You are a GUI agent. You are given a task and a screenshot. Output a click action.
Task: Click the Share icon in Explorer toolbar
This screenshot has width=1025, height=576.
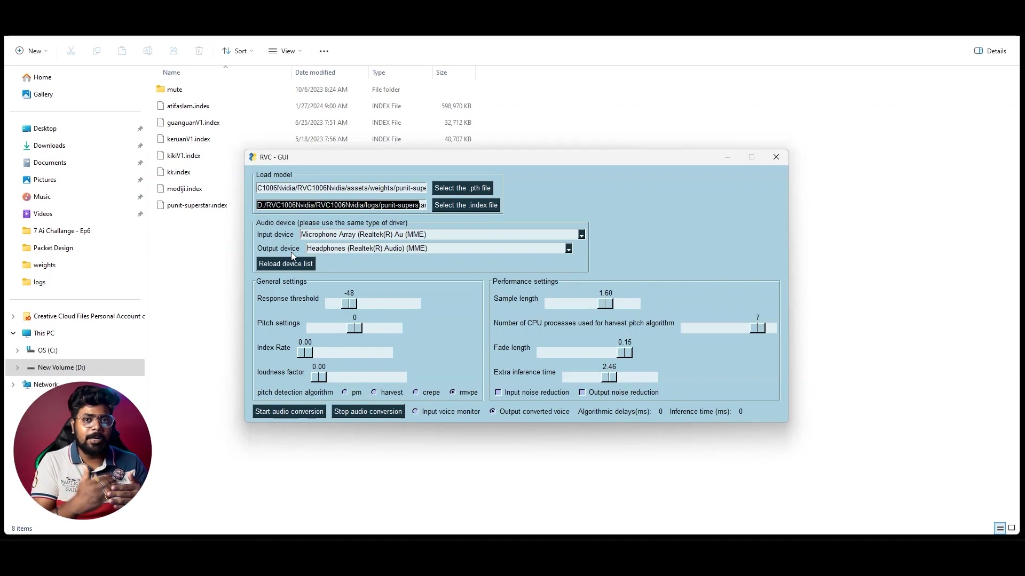point(174,51)
